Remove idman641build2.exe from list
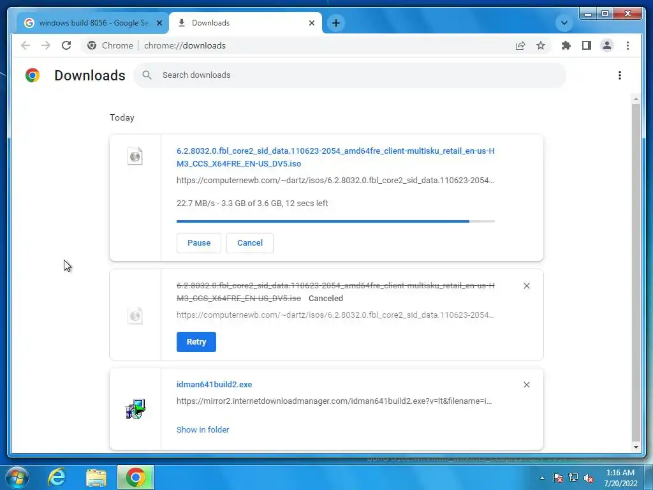The height and width of the screenshot is (490, 653). click(526, 385)
